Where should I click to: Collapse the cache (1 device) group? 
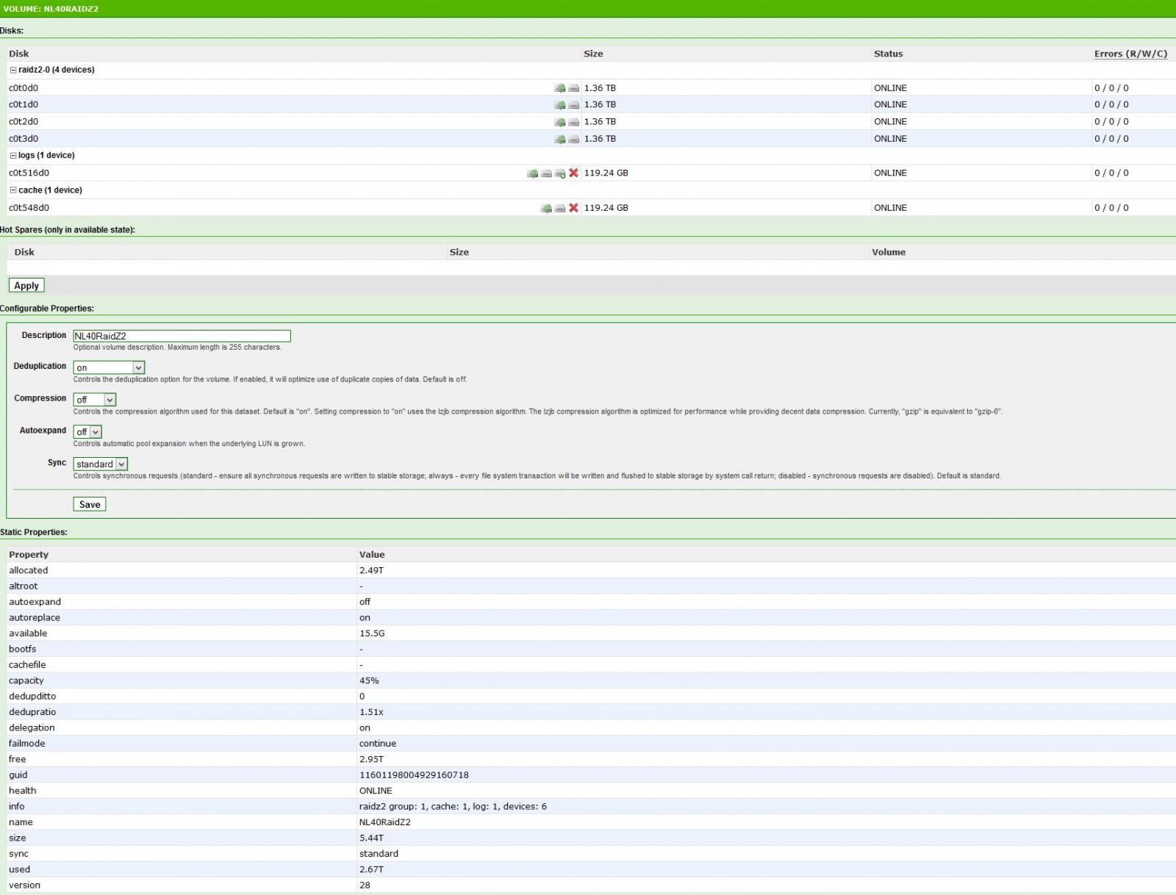(13, 190)
